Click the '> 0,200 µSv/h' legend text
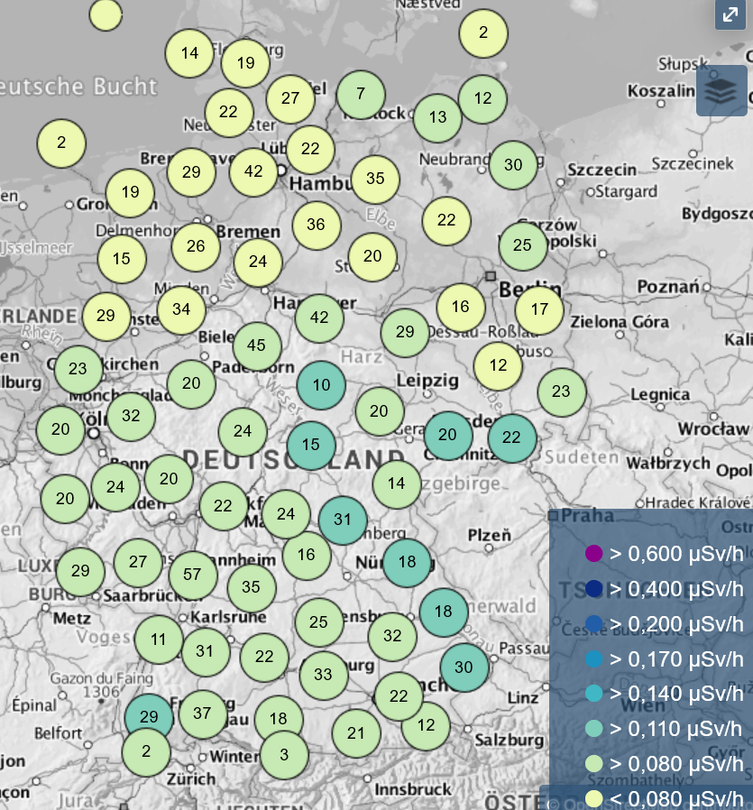753x810 pixels. [676, 624]
